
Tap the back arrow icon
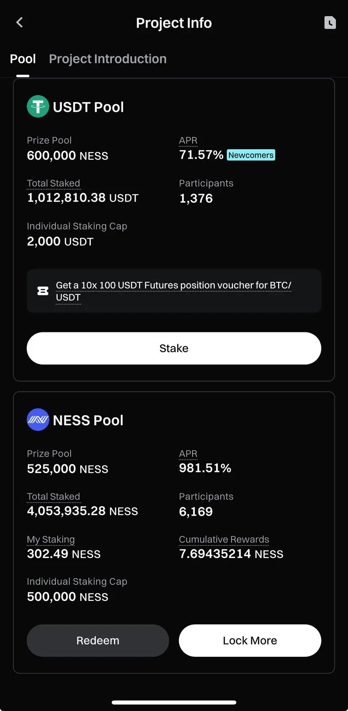[x=19, y=23]
